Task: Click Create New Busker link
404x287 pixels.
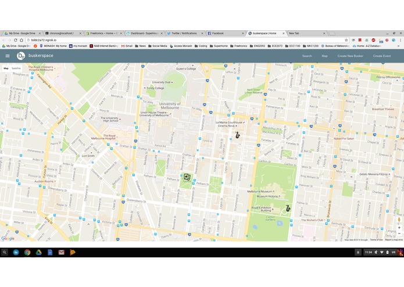Action: (350, 56)
